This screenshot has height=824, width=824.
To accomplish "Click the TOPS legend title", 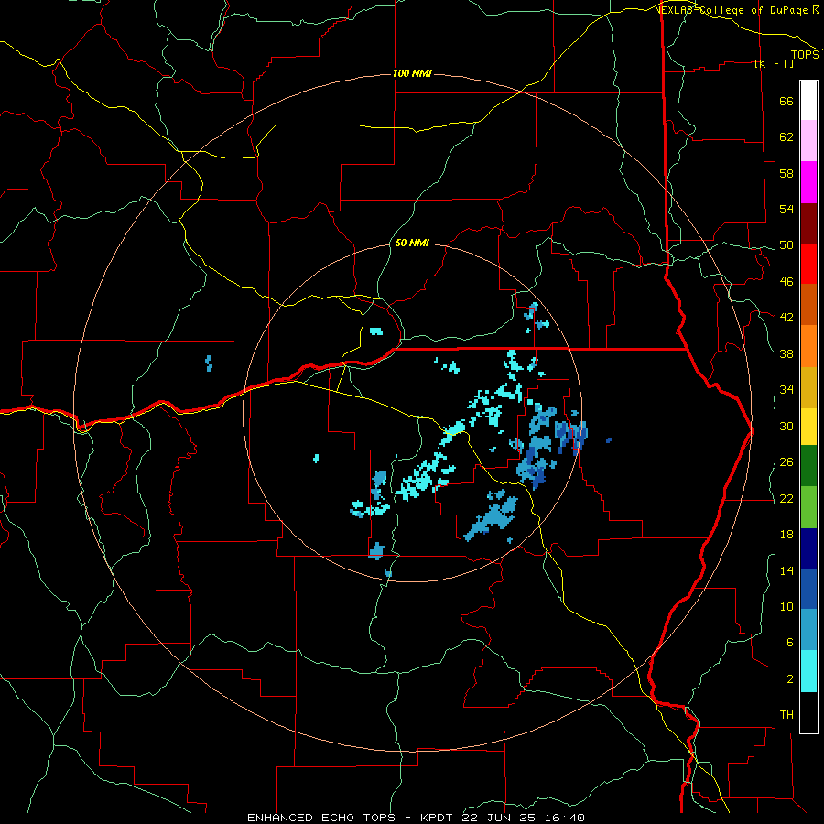I will (x=805, y=55).
